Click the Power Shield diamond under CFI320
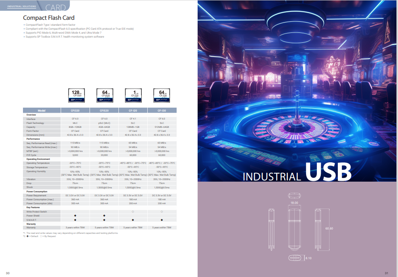Image resolution: width=398 pixels, height=277 pixels. [x=75, y=216]
